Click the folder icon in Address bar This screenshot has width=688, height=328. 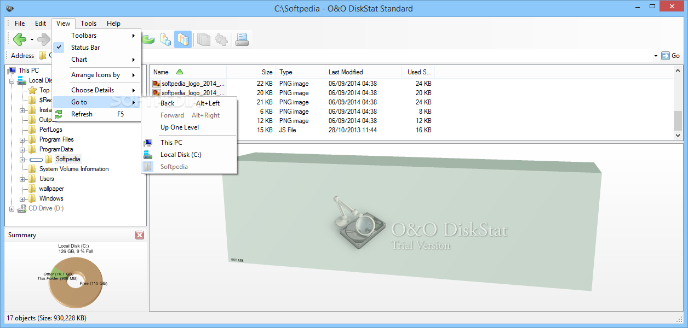[x=43, y=55]
